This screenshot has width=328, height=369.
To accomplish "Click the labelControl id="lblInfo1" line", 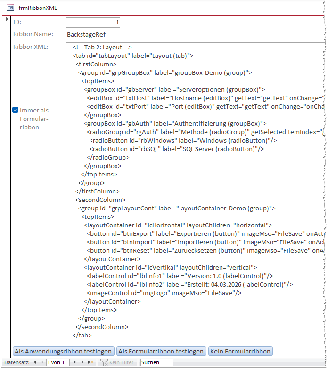I will 180,276.
